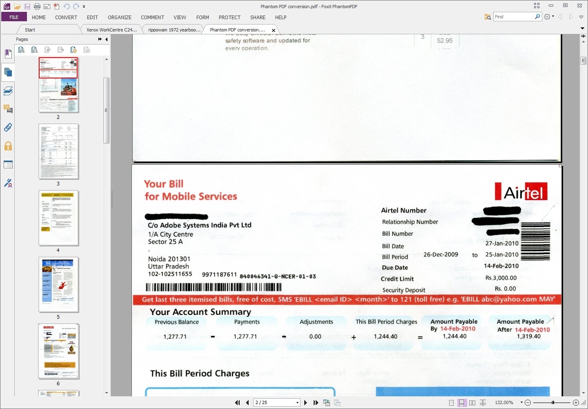The width and height of the screenshot is (588, 409).
Task: Open the search settings gear dropdown
Action: (x=549, y=17)
